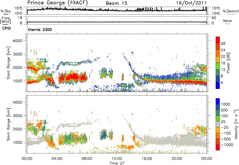The image size is (239, 165).
Task: Click the "CPID" row label
Action: [7, 28]
